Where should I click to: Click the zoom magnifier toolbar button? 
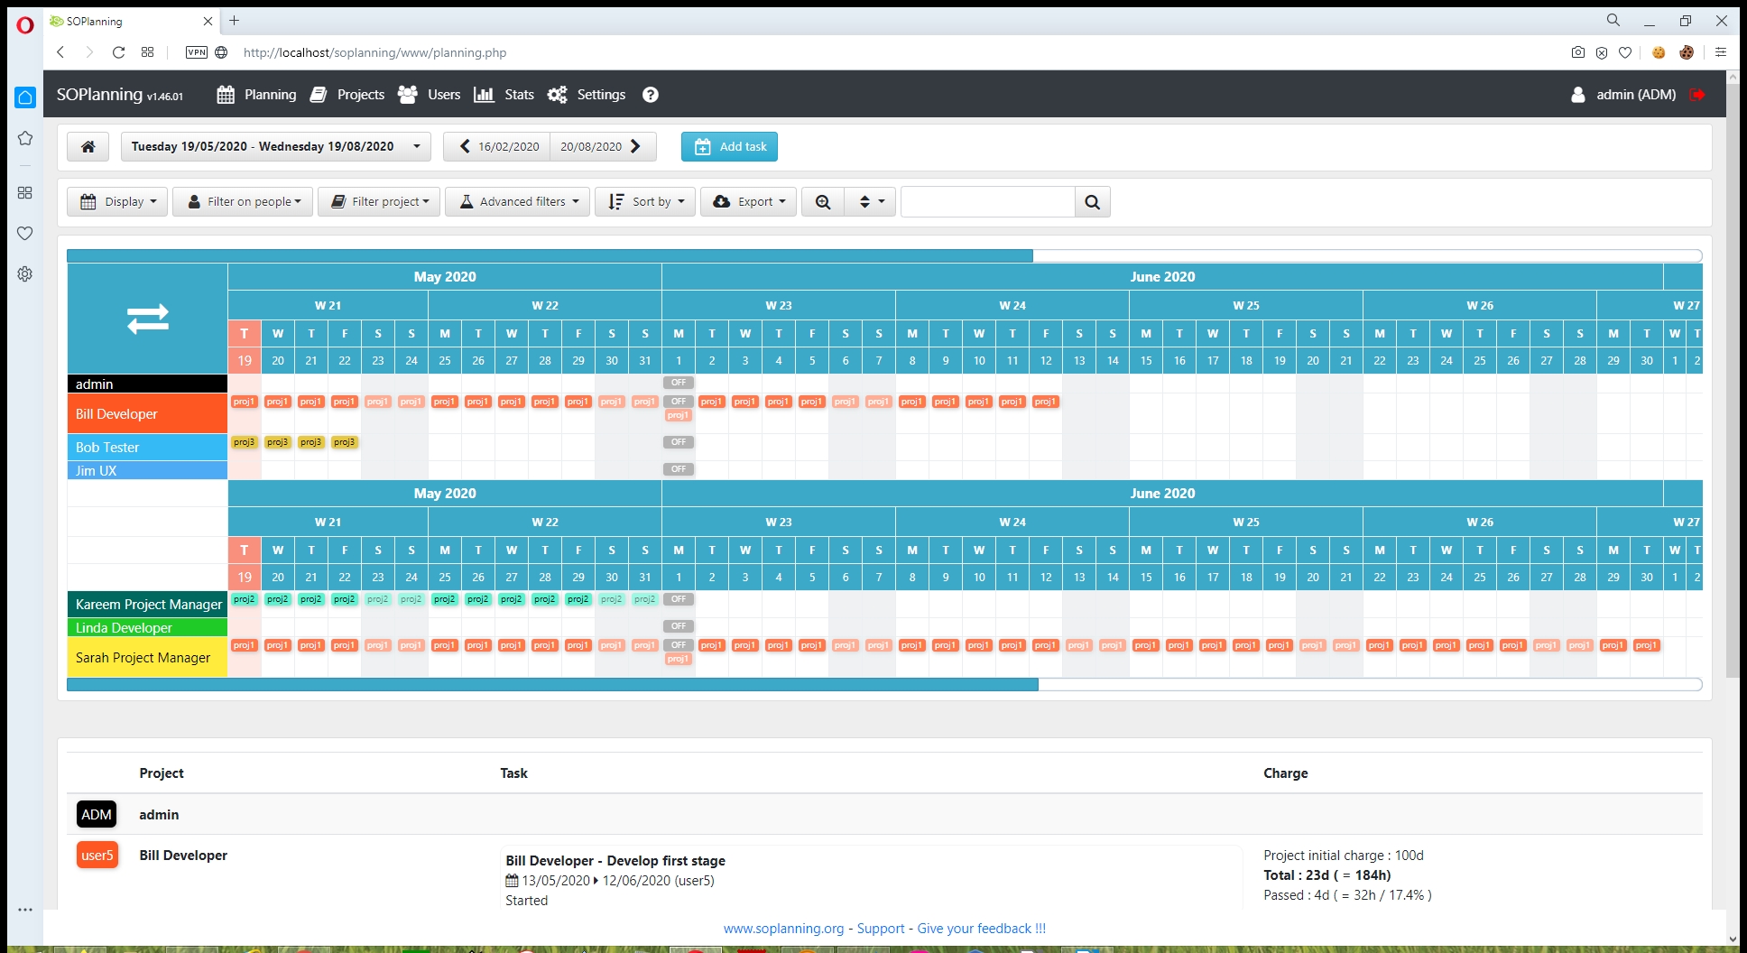pos(823,202)
